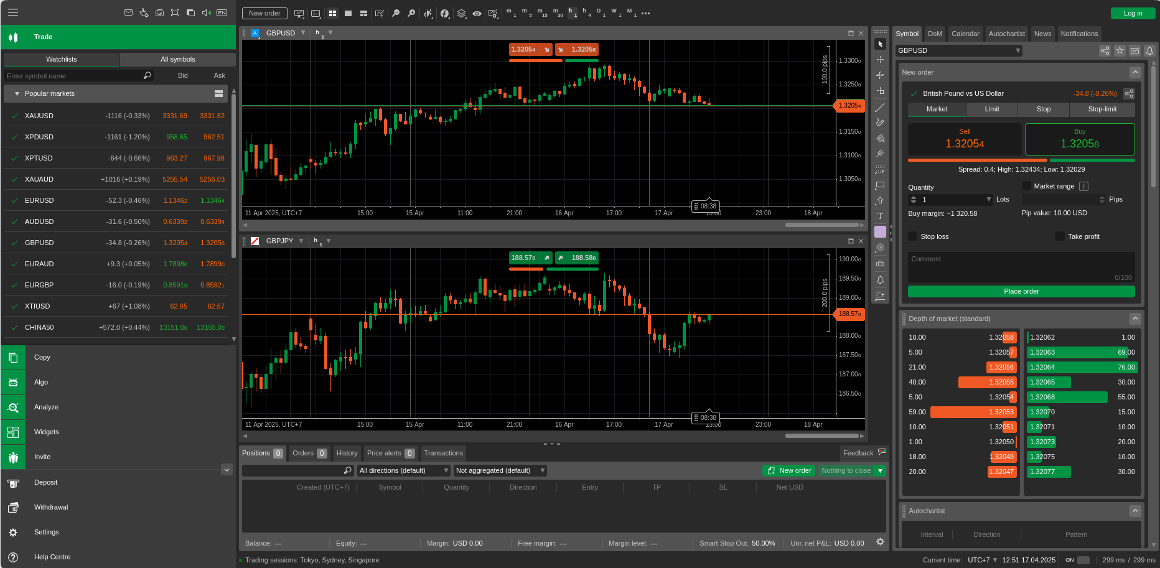This screenshot has height=568, width=1160.
Task: Toggle the ON switch in status bar
Action: (1083, 560)
